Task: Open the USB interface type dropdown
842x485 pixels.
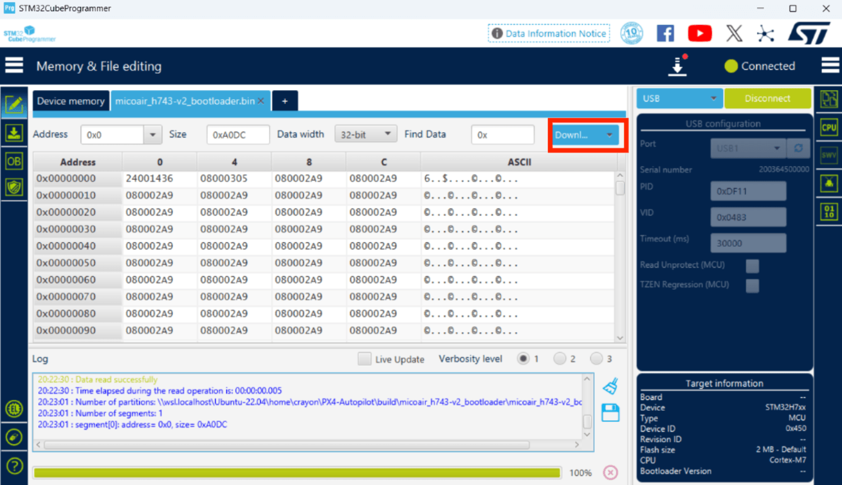Action: tap(680, 98)
